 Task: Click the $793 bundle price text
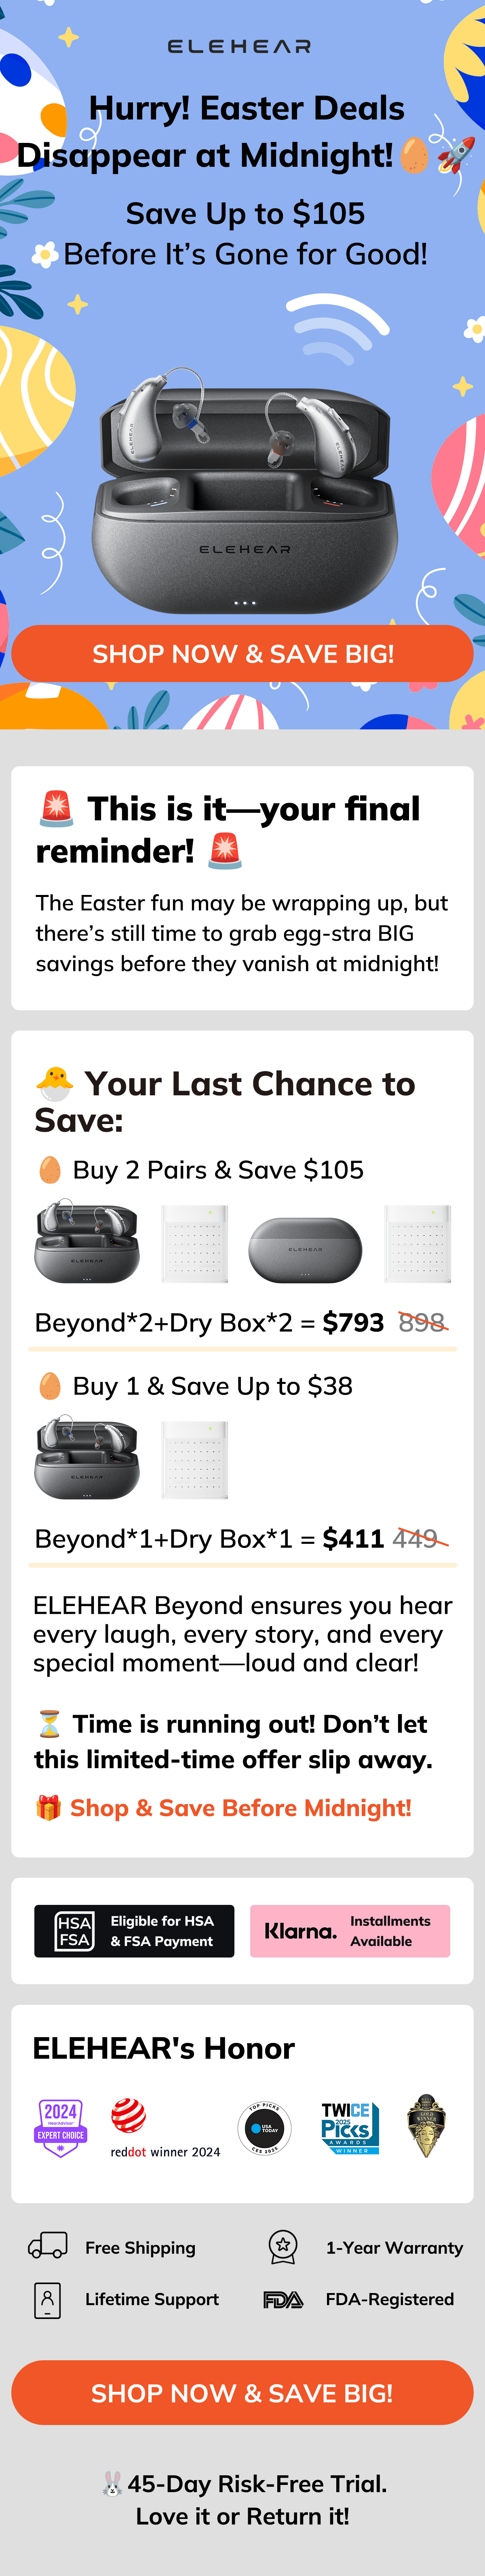click(x=353, y=1322)
